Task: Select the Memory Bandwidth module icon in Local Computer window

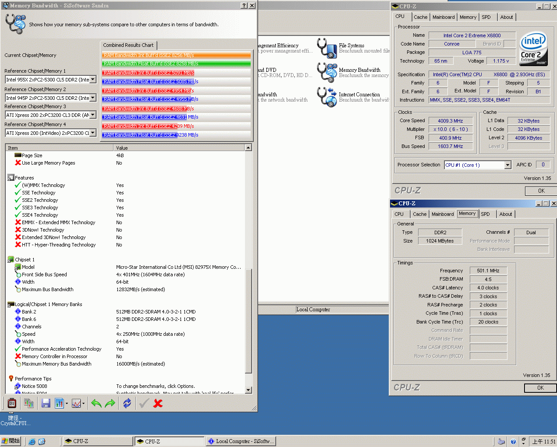Action: tap(327, 72)
